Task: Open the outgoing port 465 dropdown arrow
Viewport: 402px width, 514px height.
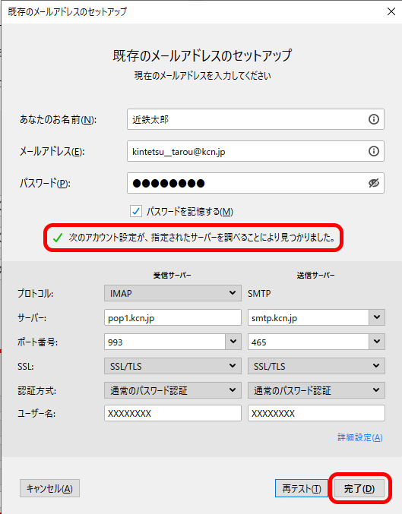Action: pyautogui.click(x=377, y=342)
